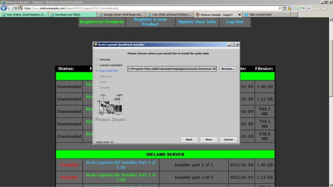Open Rock Legends Kit Installer Part 1 link
Viewport: 333px width, 187px height.
(121, 165)
